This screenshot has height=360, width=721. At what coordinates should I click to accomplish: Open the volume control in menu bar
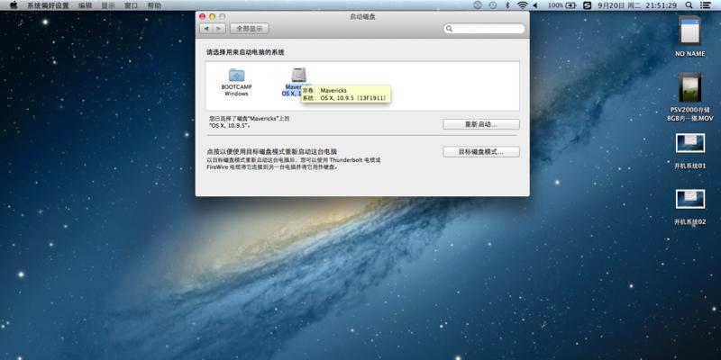click(x=535, y=5)
